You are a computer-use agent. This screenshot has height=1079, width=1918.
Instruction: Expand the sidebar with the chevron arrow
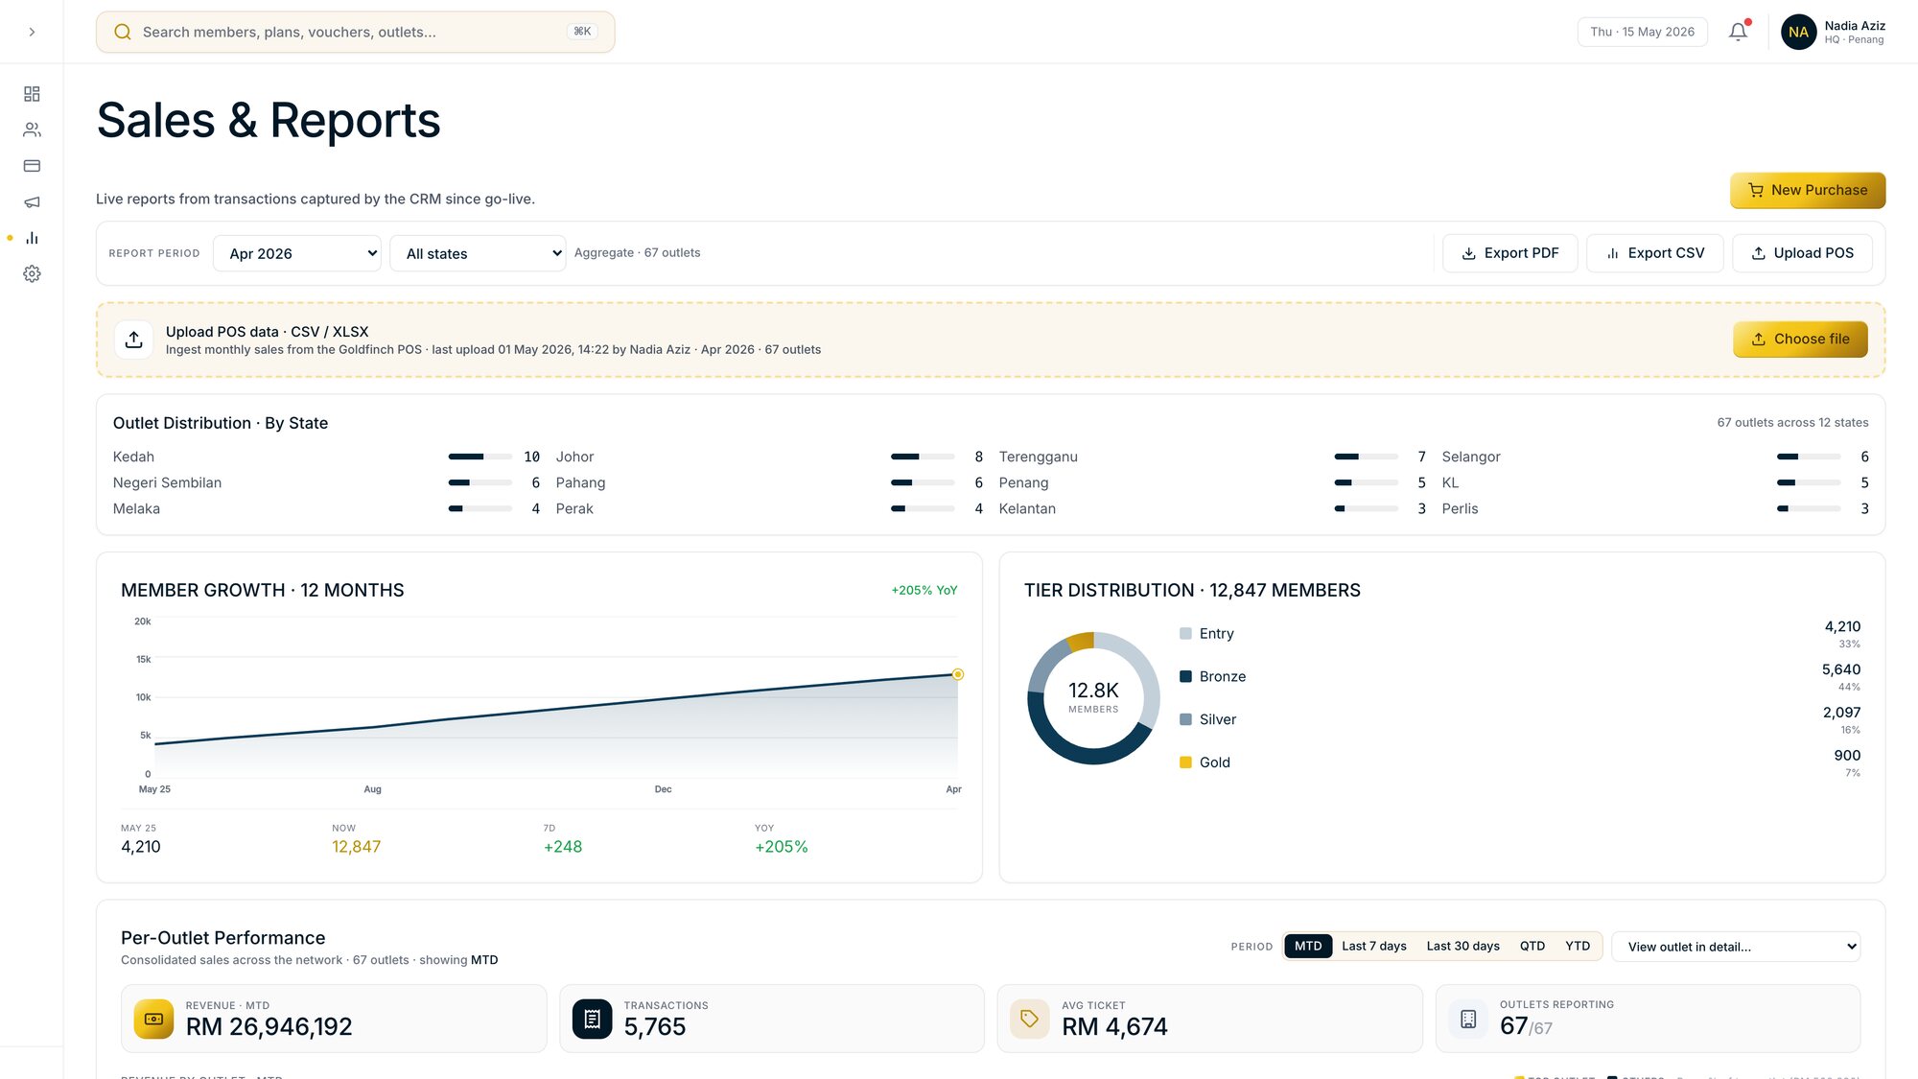click(x=32, y=32)
